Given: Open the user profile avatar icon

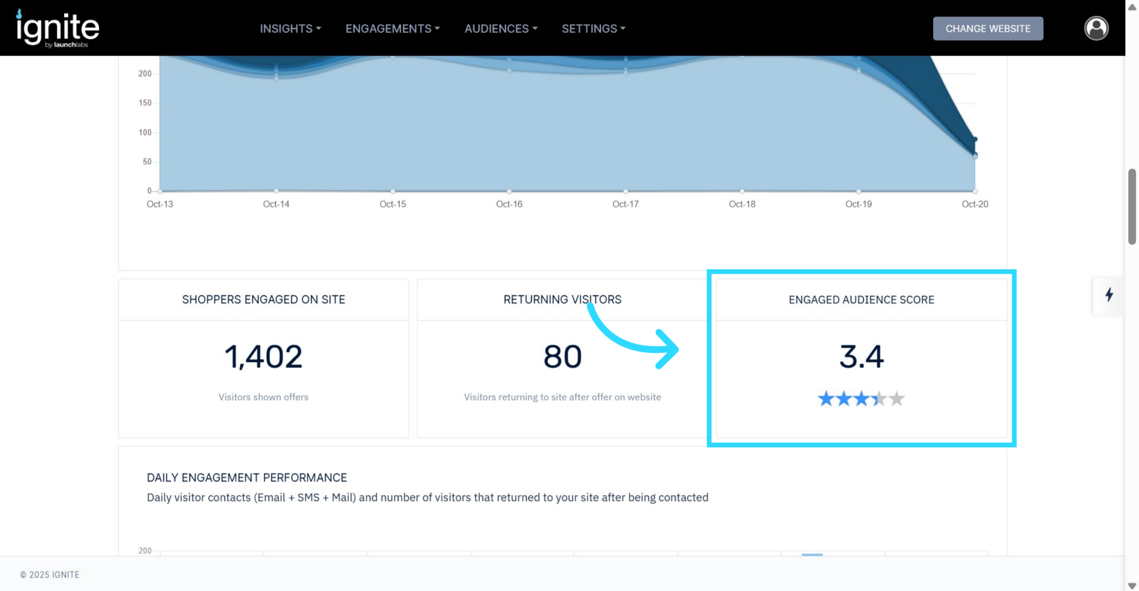Looking at the screenshot, I should coord(1096,28).
